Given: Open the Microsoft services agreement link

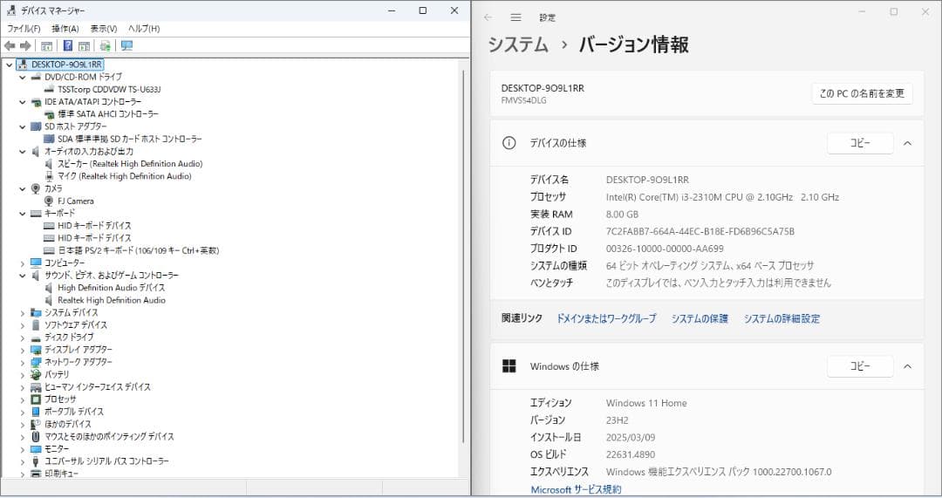Looking at the screenshot, I should [x=576, y=489].
